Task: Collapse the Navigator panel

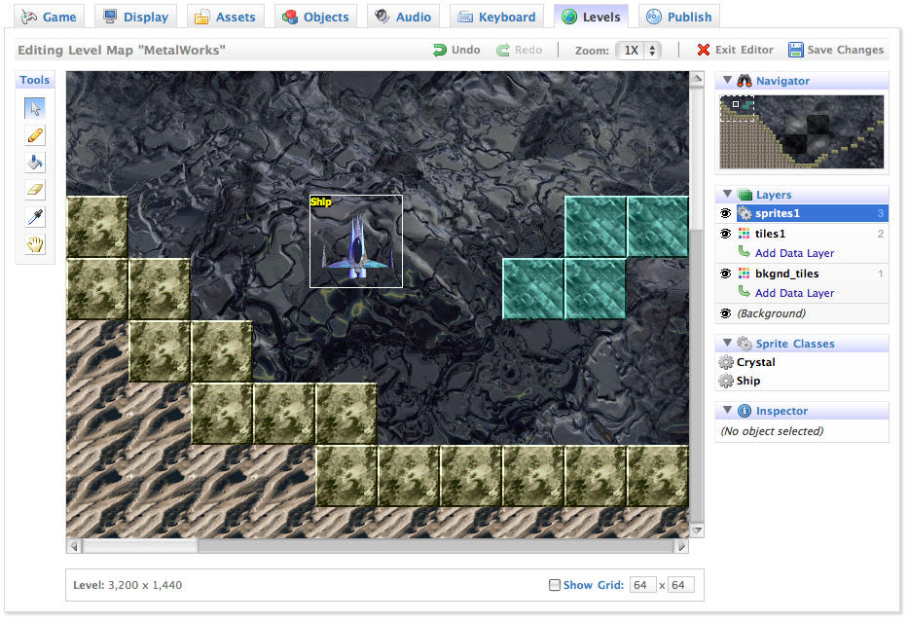Action: coord(727,81)
